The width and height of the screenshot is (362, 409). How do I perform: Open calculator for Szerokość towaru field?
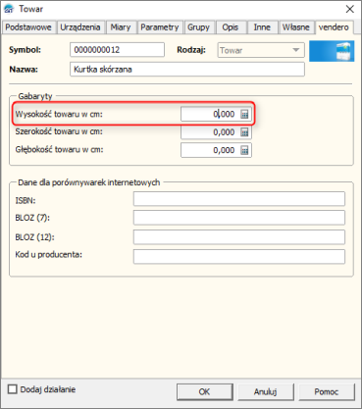(244, 132)
